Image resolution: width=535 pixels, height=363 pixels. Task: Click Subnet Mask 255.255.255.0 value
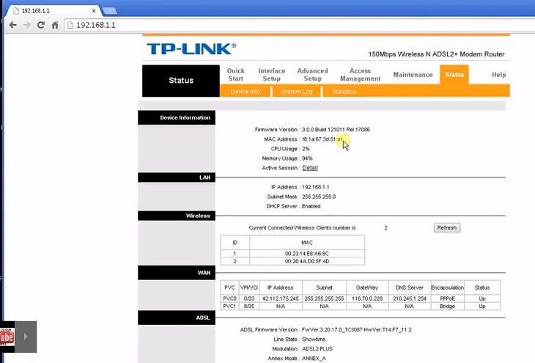click(319, 197)
